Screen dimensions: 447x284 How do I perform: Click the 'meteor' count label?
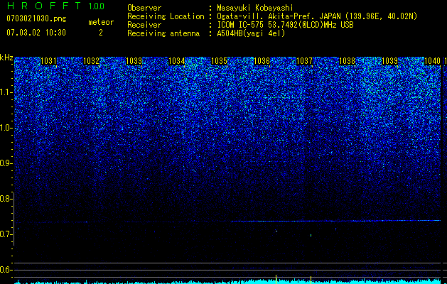(x=101, y=22)
